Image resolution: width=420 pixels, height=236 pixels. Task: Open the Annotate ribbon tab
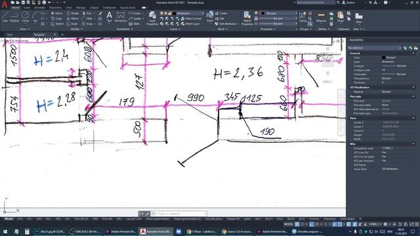[x=39, y=7]
